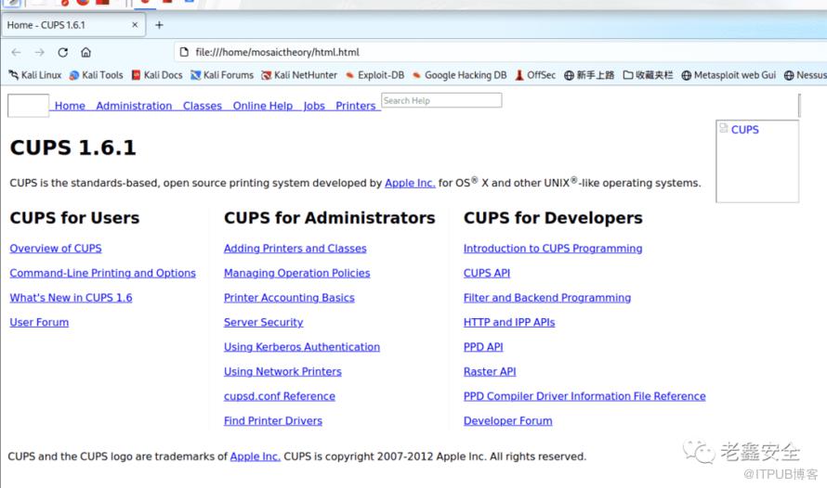The image size is (827, 488).
Task: Open the Jobs navigation item
Action: [314, 106]
